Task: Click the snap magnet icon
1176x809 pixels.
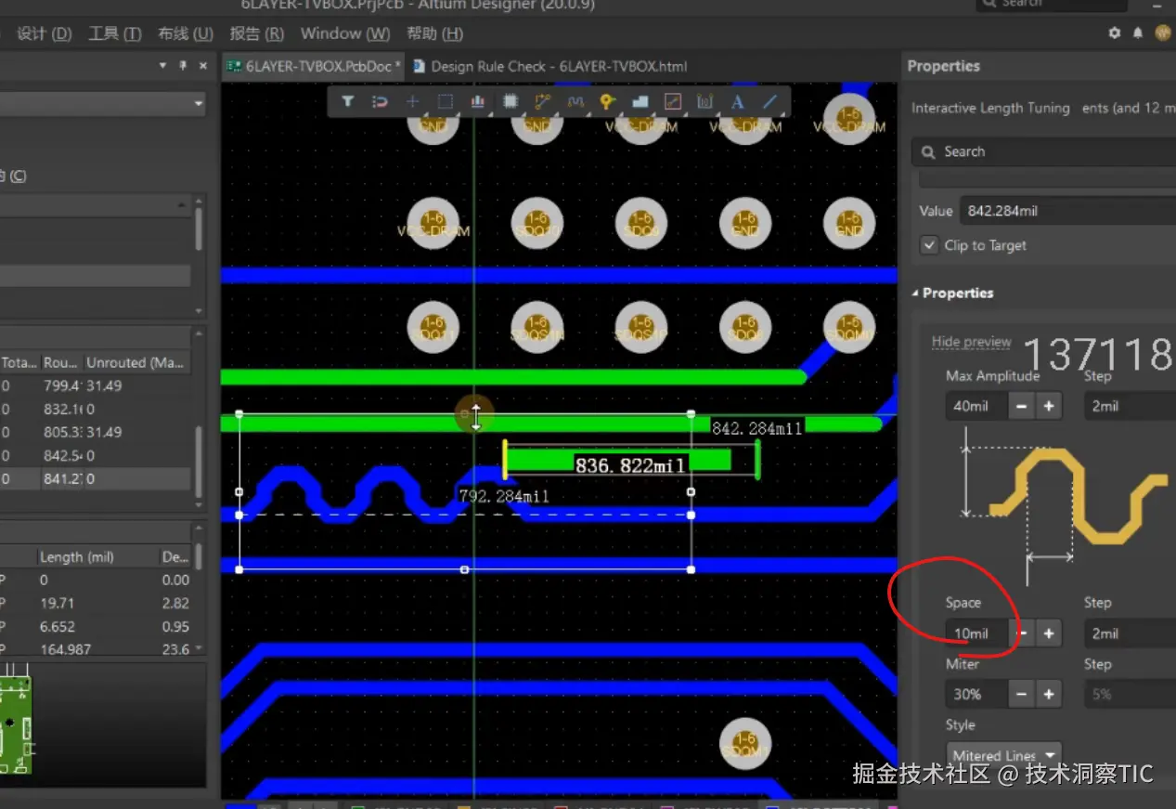Action: tap(380, 101)
